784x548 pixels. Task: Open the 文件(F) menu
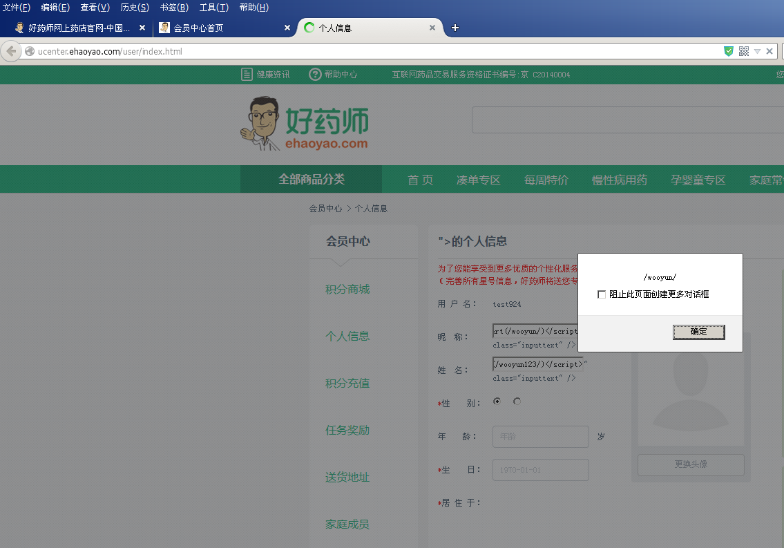(x=17, y=8)
